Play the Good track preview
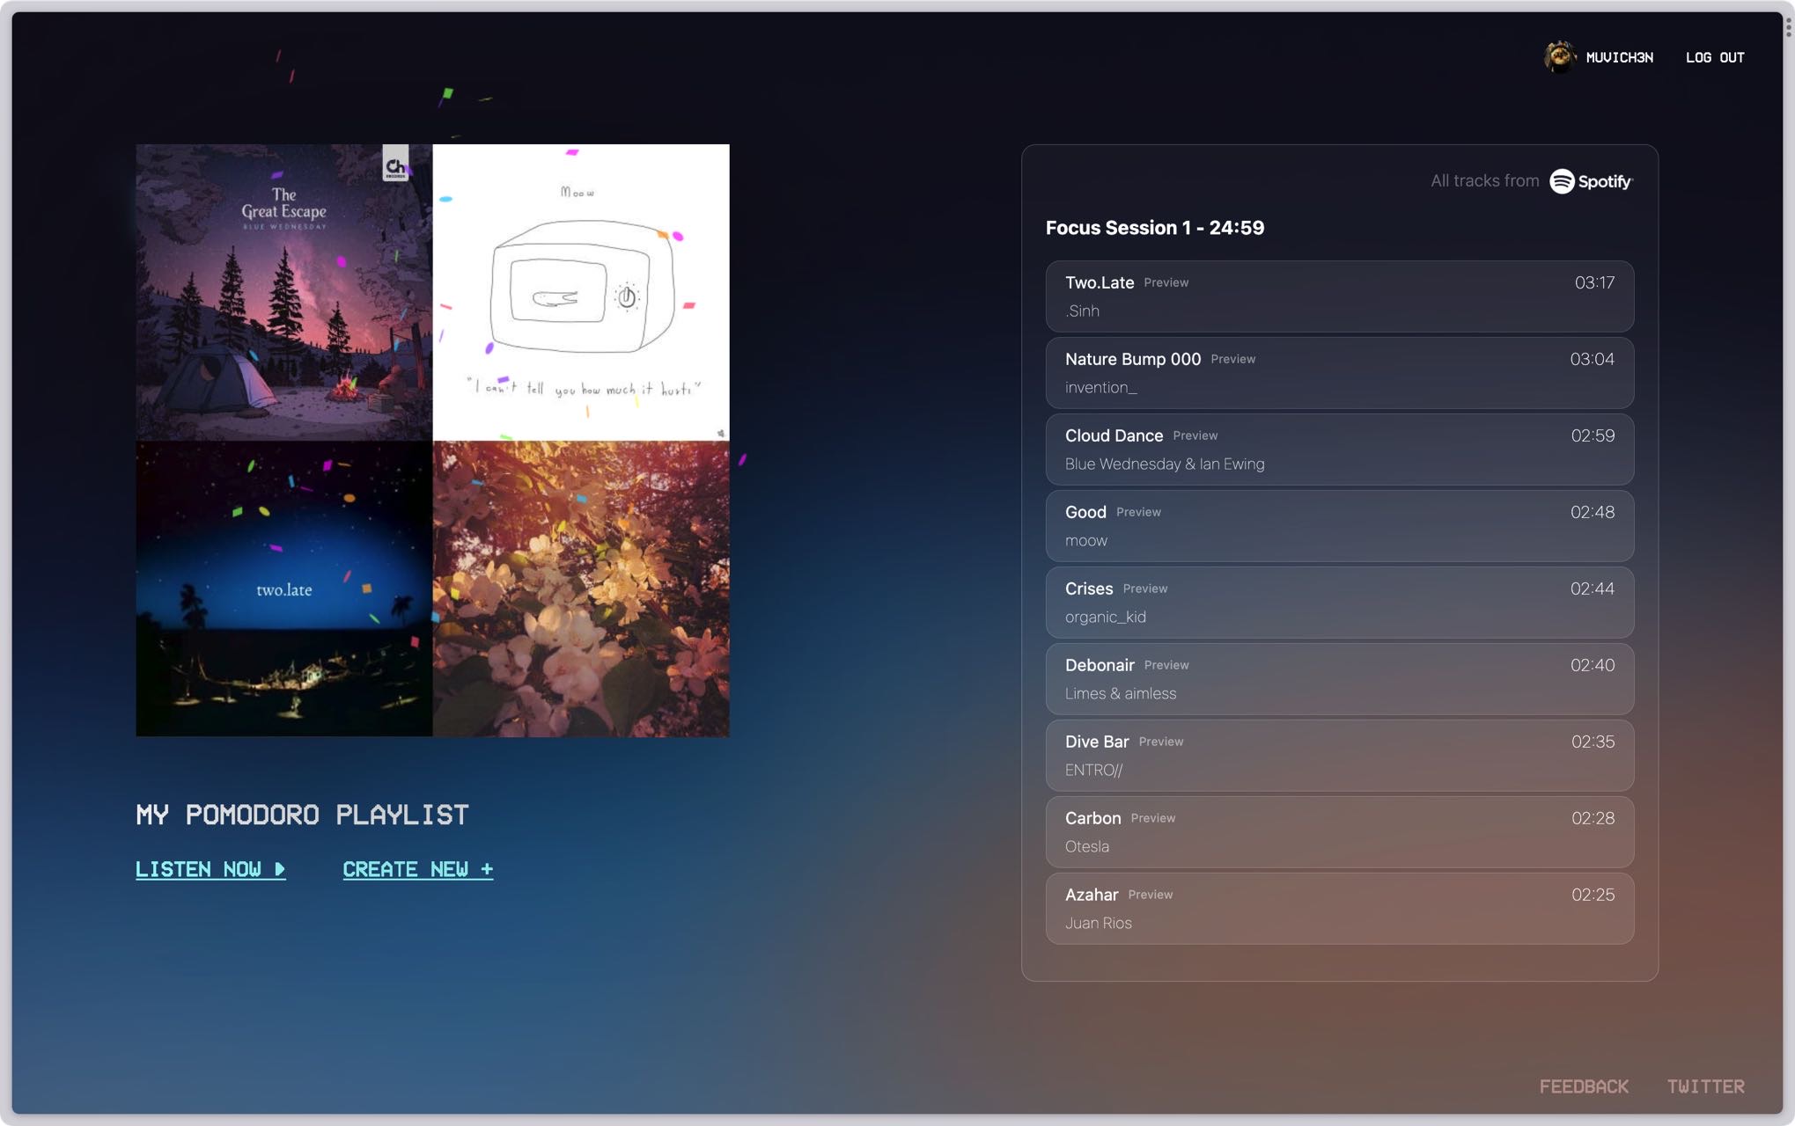The height and width of the screenshot is (1126, 1795). [1138, 513]
